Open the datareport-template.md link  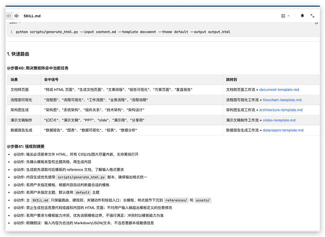click(283, 130)
